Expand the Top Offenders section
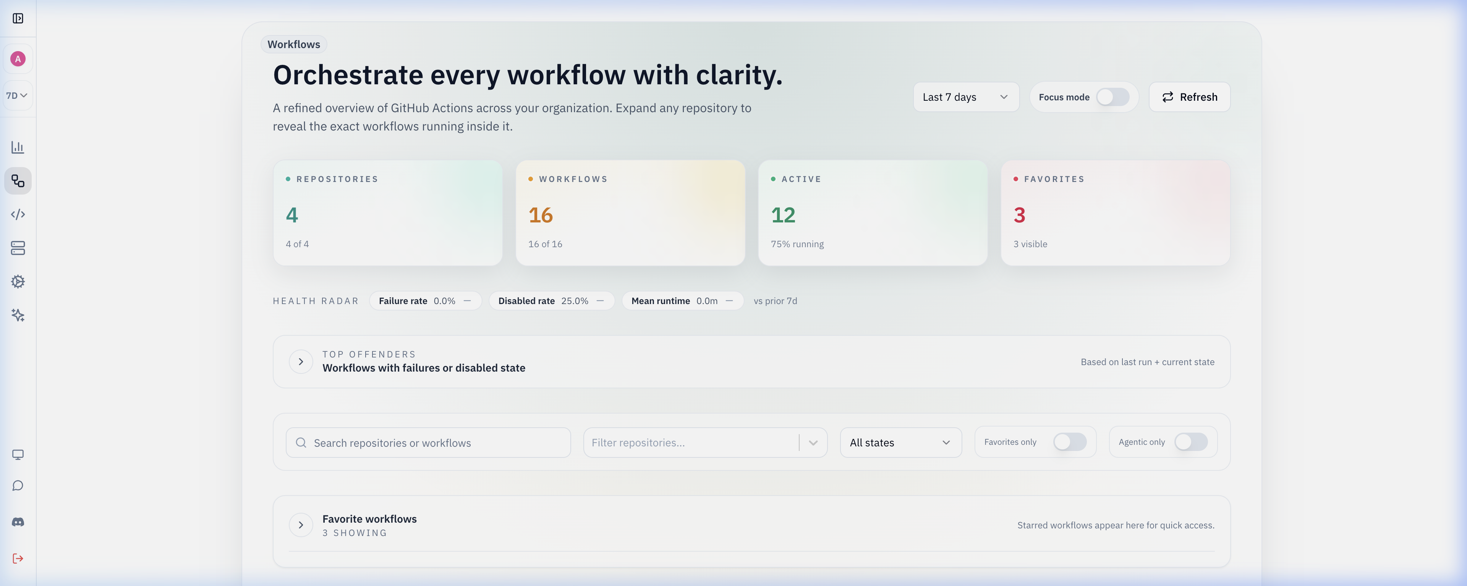Image resolution: width=1467 pixels, height=586 pixels. pyautogui.click(x=301, y=361)
